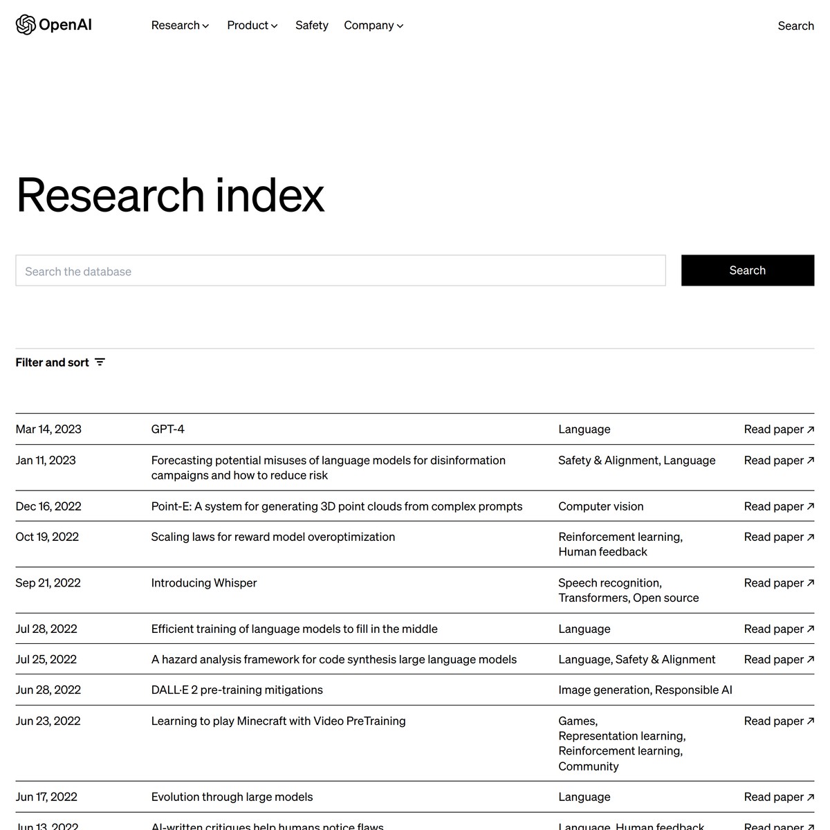Open Read paper for Point-E entry
This screenshot has width=830, height=830.
tap(779, 506)
